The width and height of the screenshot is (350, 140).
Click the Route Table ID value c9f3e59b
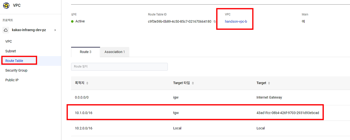pos(180,21)
